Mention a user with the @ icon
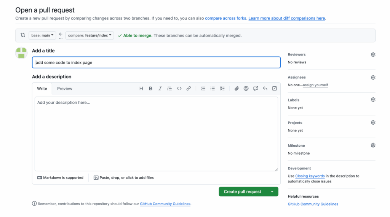This screenshot has height=217, width=390. pyautogui.click(x=246, y=89)
